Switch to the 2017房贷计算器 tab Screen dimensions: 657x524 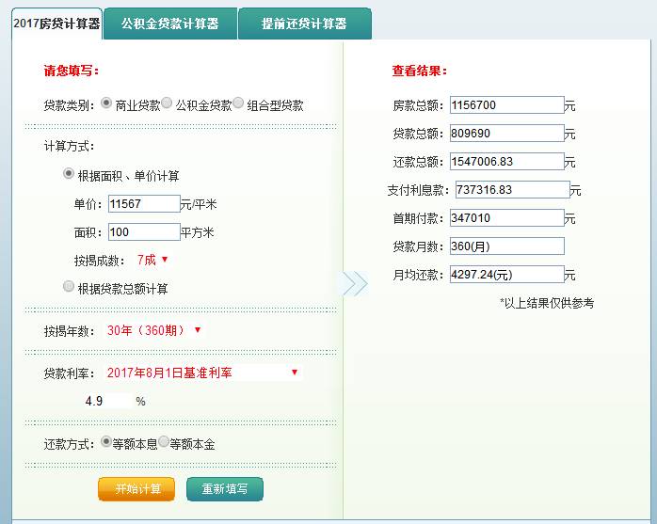(56, 24)
